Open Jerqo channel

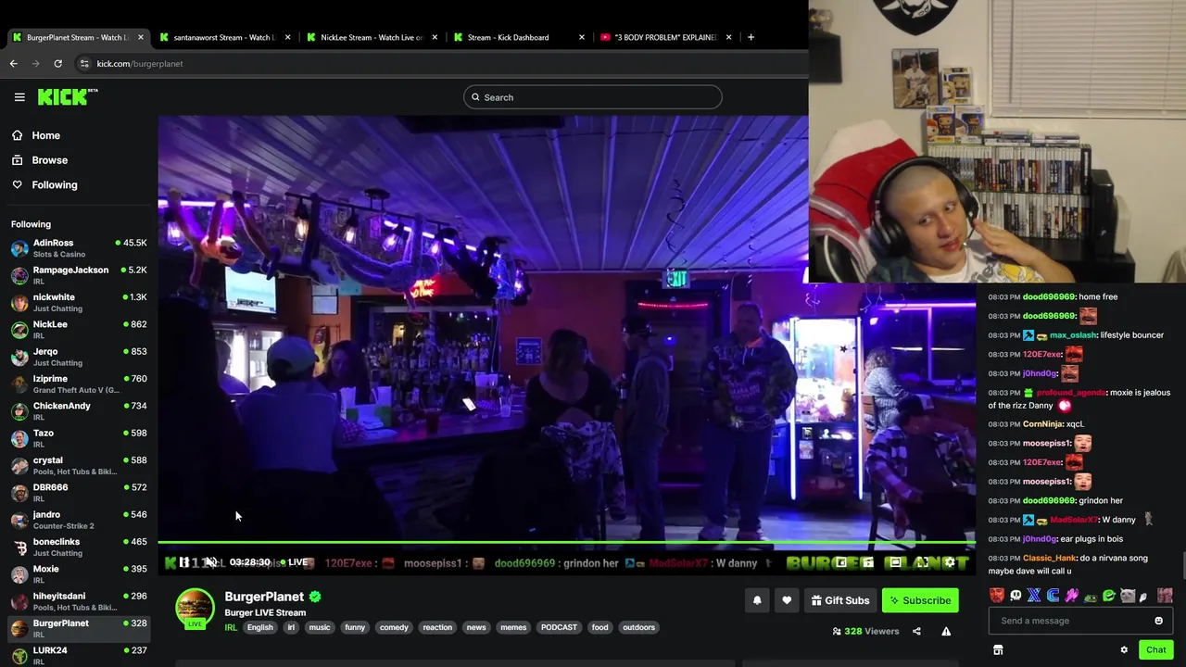(79, 357)
